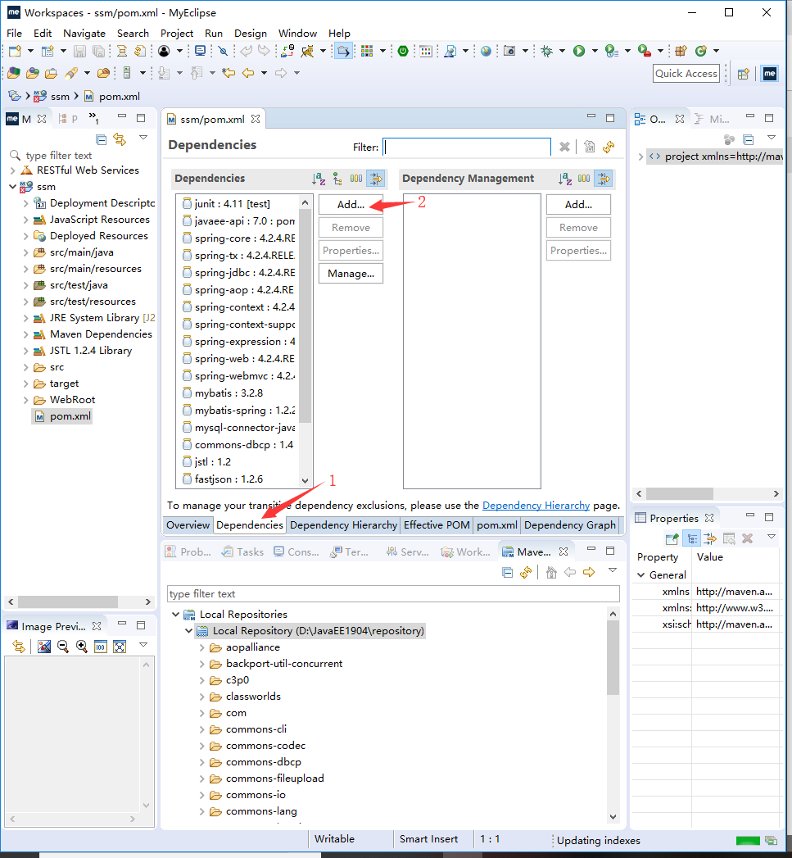Click Link with Editor in explorer
This screenshot has height=858, width=792.
coord(120,139)
